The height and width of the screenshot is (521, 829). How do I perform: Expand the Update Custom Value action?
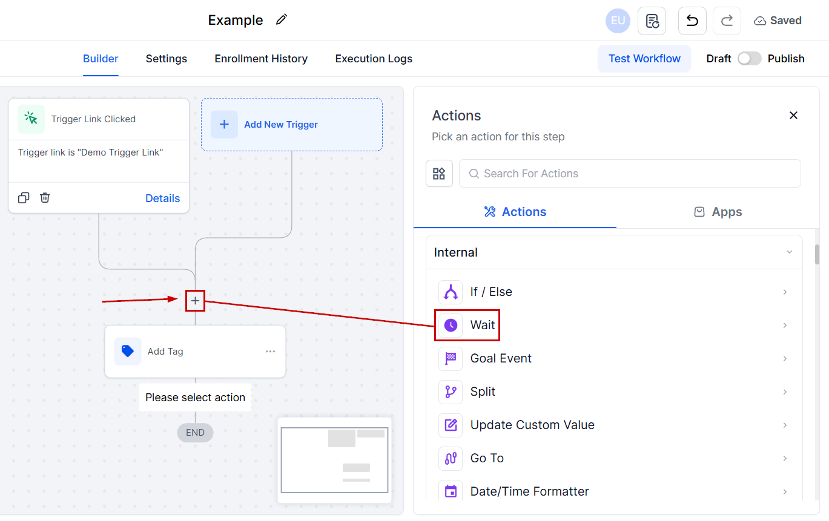tap(785, 425)
